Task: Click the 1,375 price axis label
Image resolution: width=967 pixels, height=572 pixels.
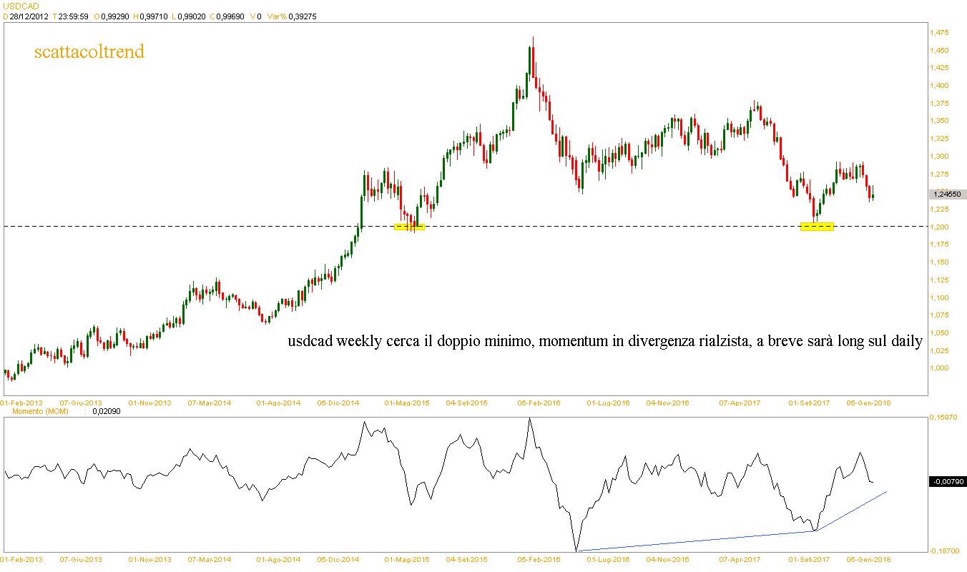Action: [x=938, y=104]
